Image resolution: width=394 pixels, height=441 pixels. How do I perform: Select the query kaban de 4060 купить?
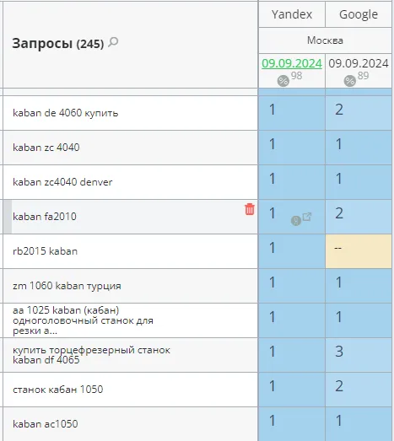click(65, 113)
